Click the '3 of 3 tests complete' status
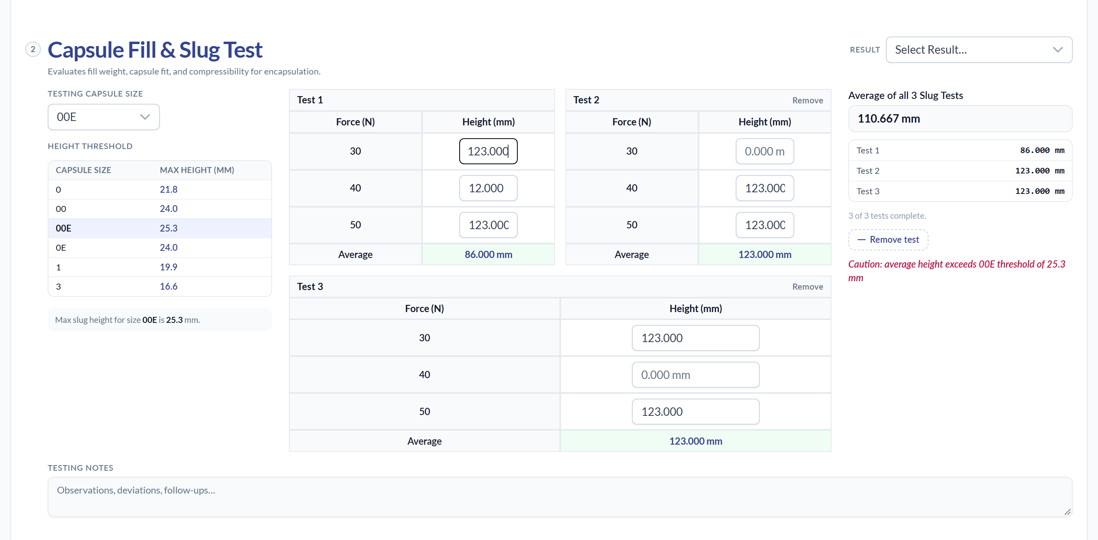The width and height of the screenshot is (1098, 540). [887, 216]
